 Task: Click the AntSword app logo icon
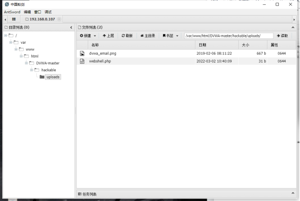(7, 4)
